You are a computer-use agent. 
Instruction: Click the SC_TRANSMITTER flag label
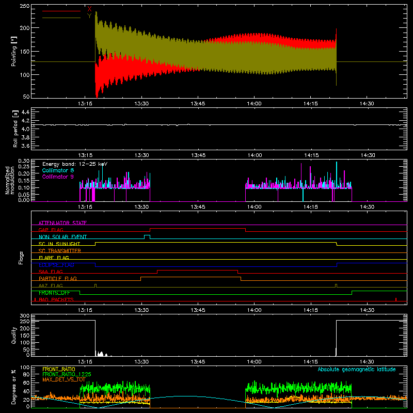click(60, 250)
